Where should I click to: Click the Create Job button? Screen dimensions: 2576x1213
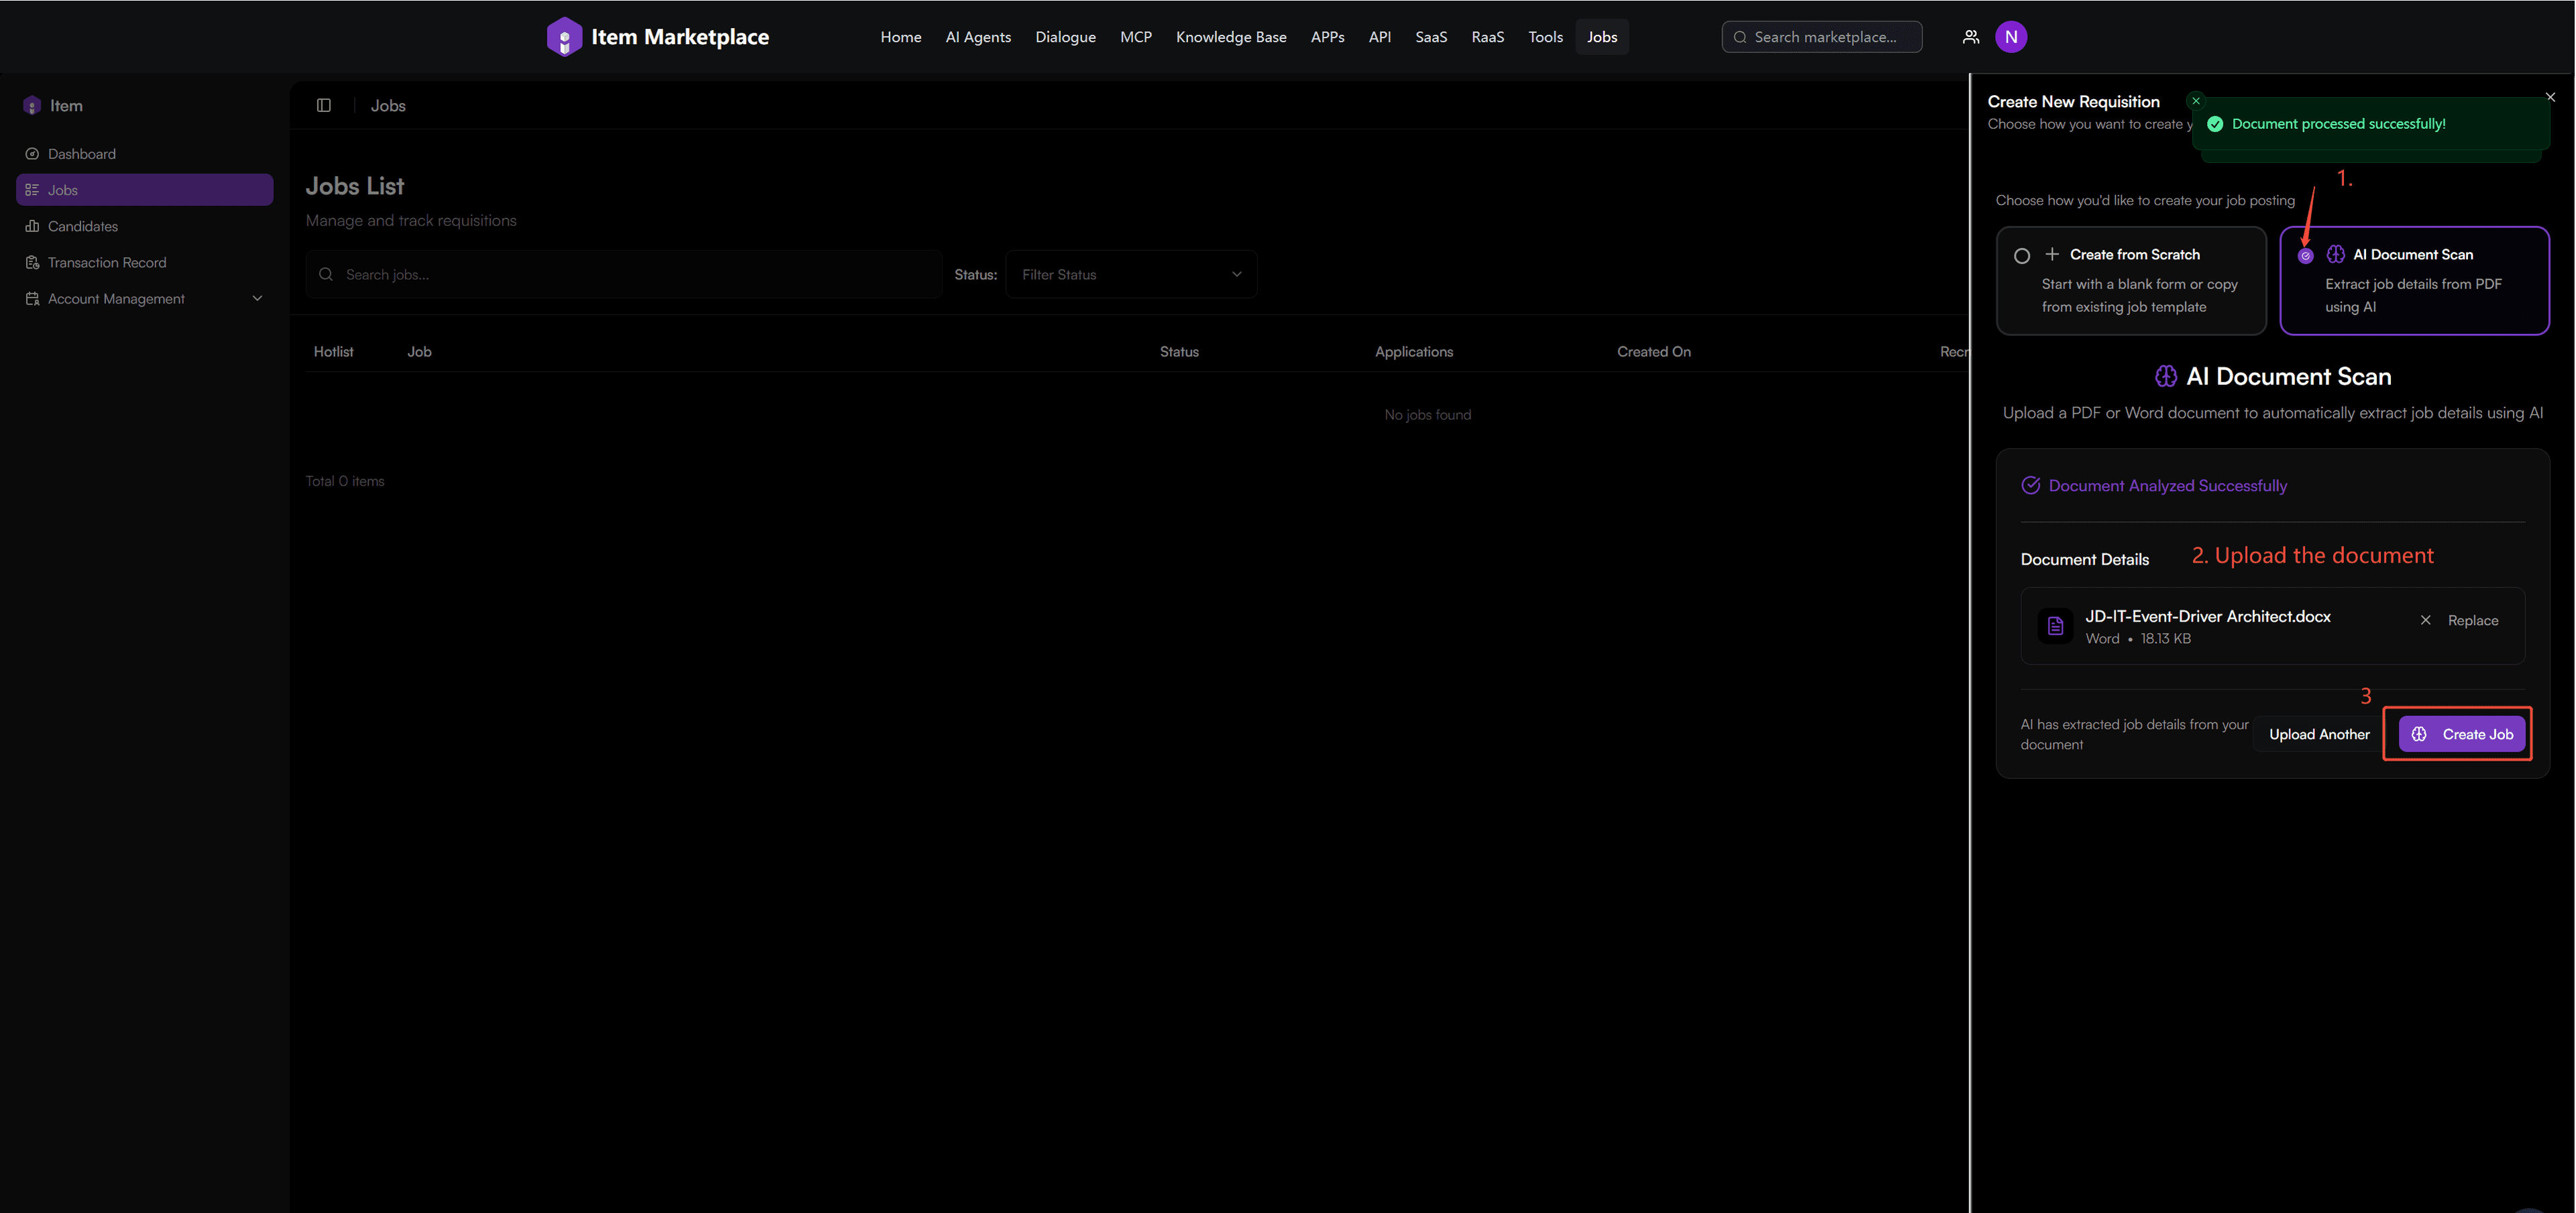tap(2462, 734)
